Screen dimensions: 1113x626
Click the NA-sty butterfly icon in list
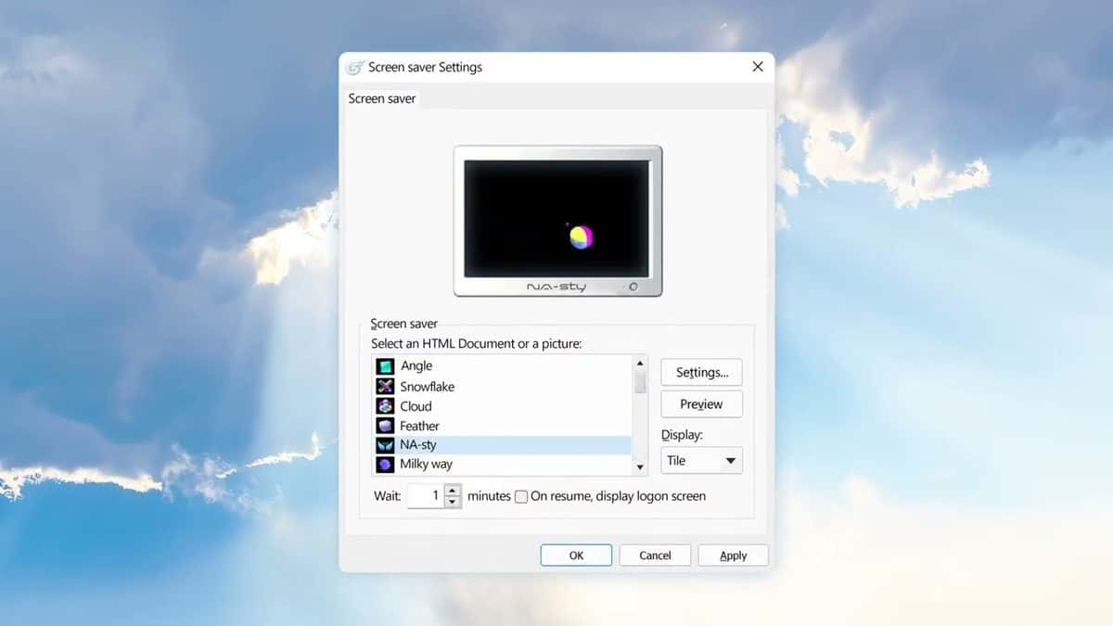(x=385, y=445)
